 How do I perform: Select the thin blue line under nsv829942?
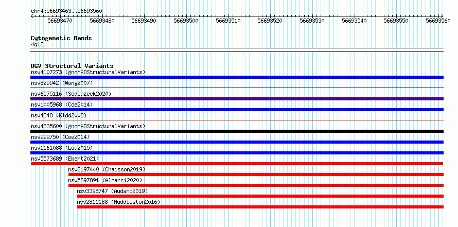tap(237, 88)
